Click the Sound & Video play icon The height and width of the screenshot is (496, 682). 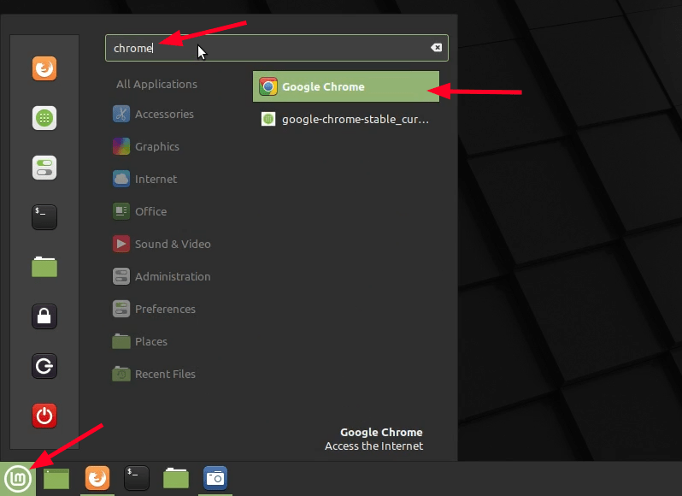[121, 244]
